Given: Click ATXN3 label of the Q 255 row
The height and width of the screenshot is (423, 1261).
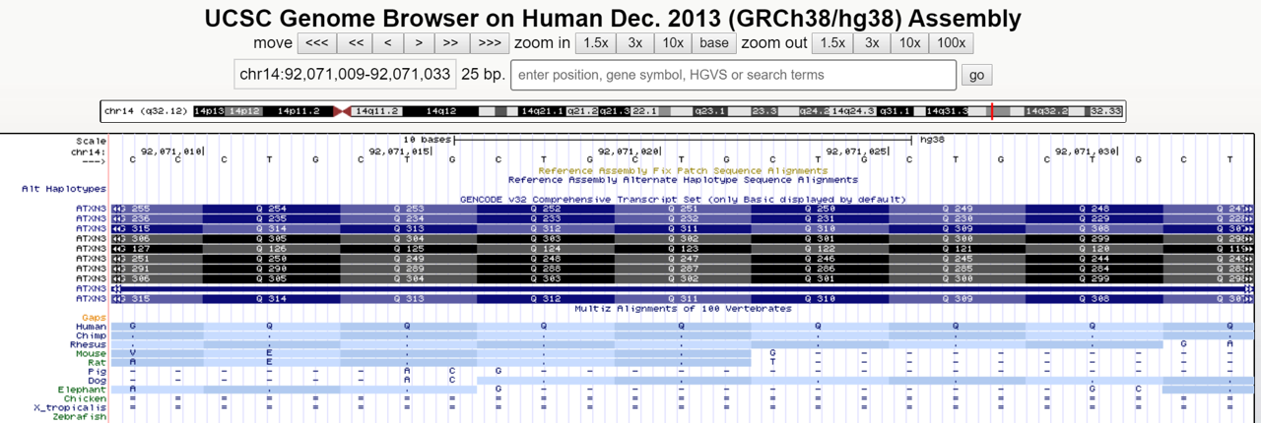Looking at the screenshot, I should (92, 209).
